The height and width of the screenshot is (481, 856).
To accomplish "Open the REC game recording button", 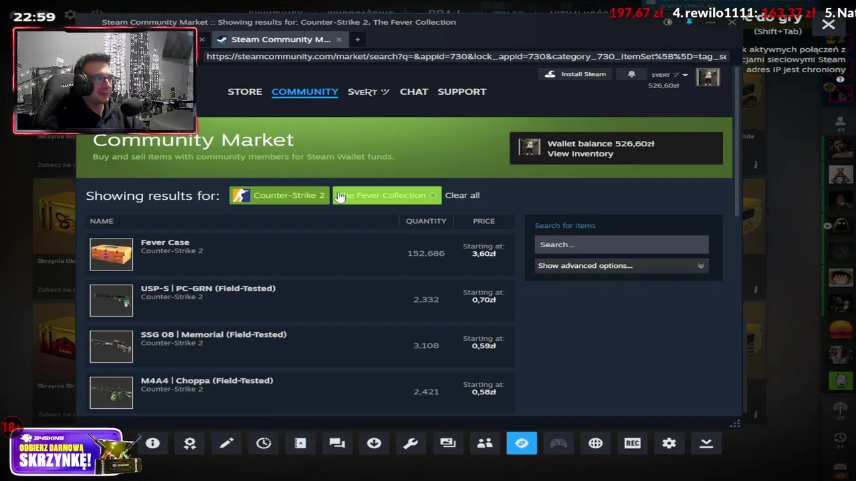I will pos(632,444).
